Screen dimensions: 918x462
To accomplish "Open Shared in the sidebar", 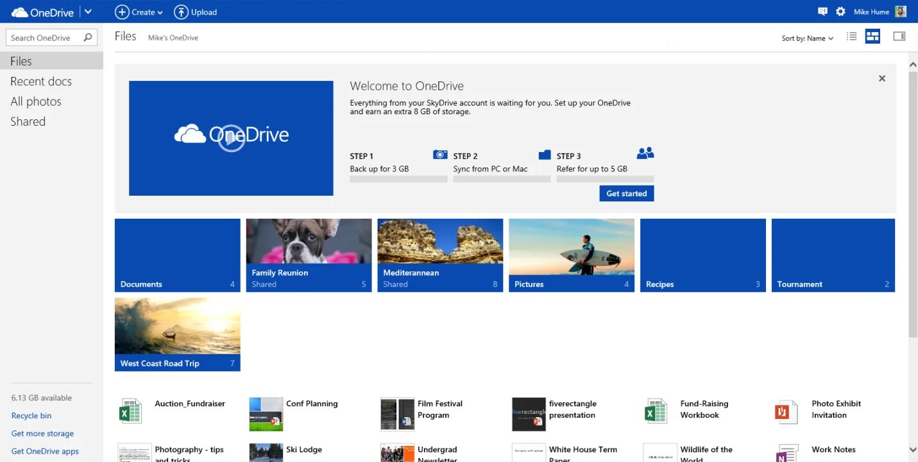I will pyautogui.click(x=28, y=121).
